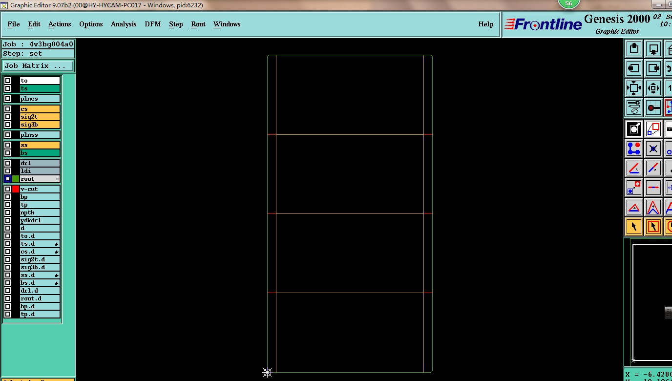The height and width of the screenshot is (381, 672).
Task: Select the arrow-in-rectangle area selection tool
Action: pyautogui.click(x=653, y=227)
